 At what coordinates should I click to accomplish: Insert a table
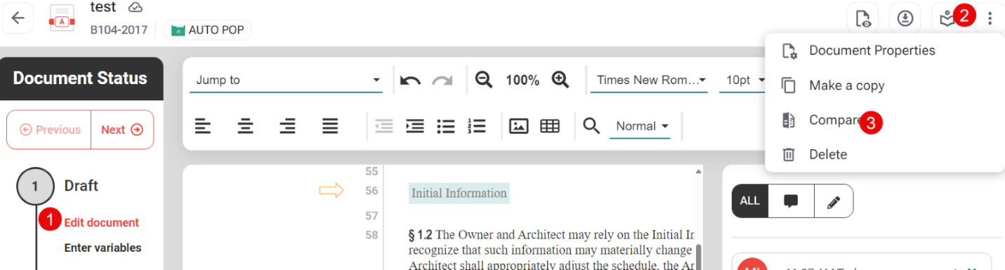550,126
